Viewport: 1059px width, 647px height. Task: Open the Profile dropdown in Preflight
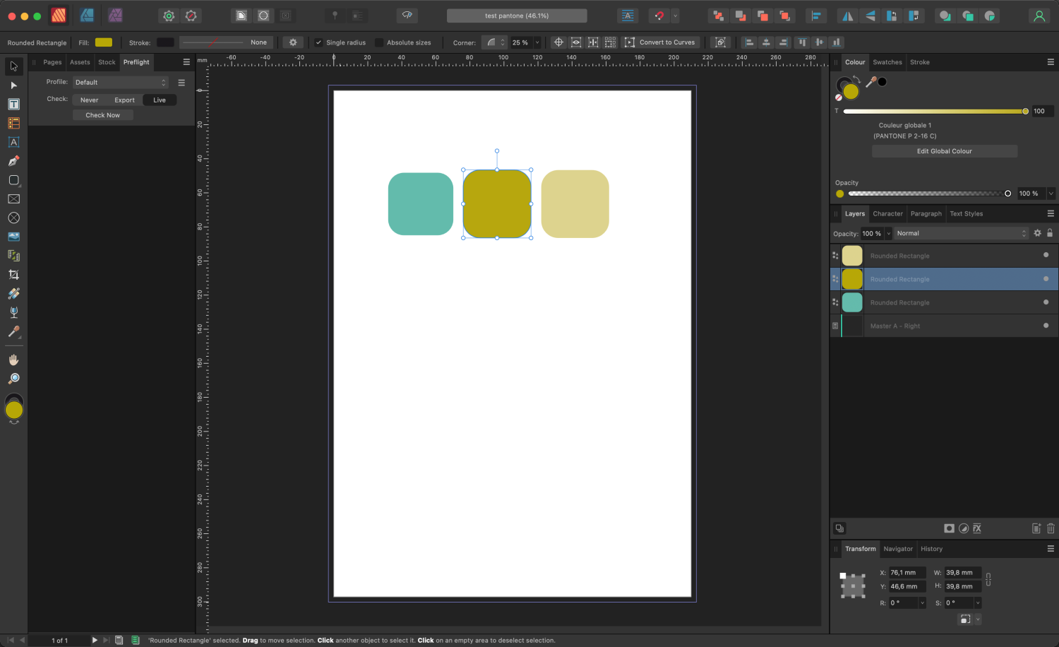pos(120,82)
